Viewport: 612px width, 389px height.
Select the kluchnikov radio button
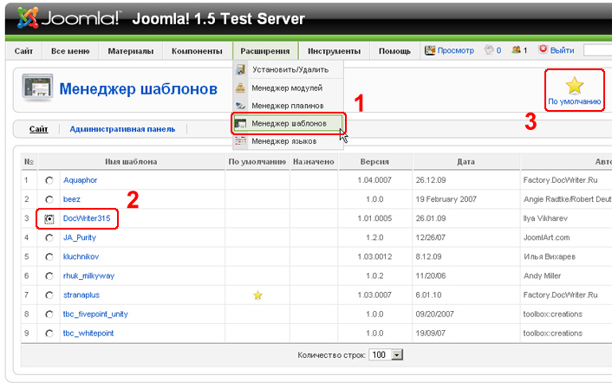click(49, 256)
